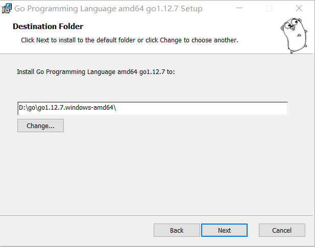The height and width of the screenshot is (247, 315).
Task: Minimize the Go setup window
Action: coord(239,9)
